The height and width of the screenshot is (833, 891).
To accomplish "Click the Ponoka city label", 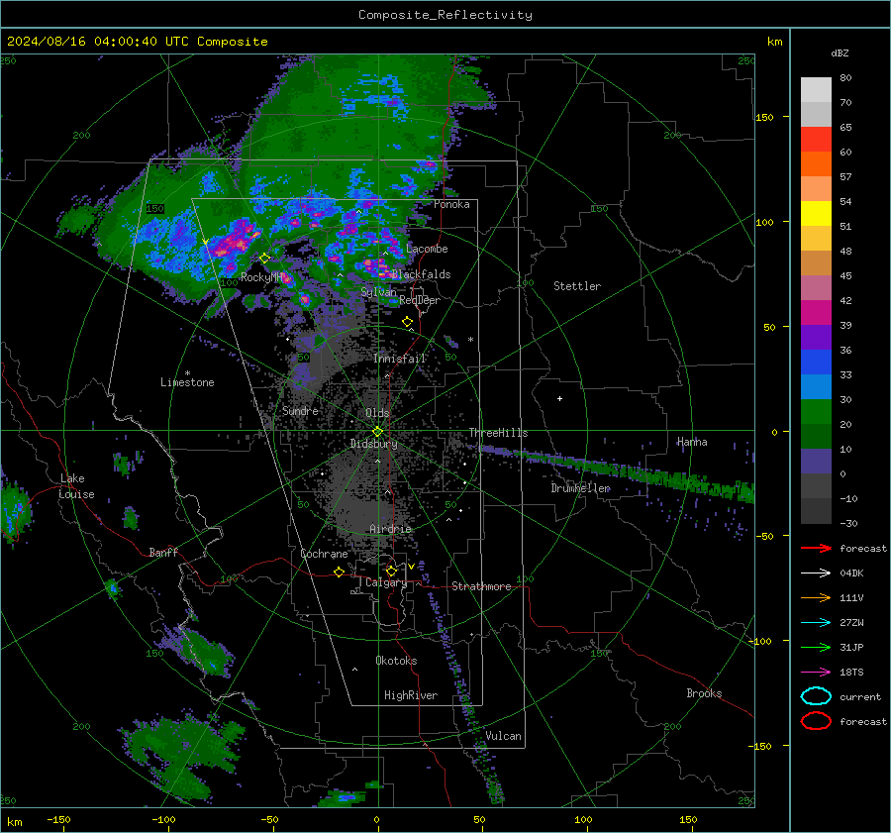I will pos(451,205).
